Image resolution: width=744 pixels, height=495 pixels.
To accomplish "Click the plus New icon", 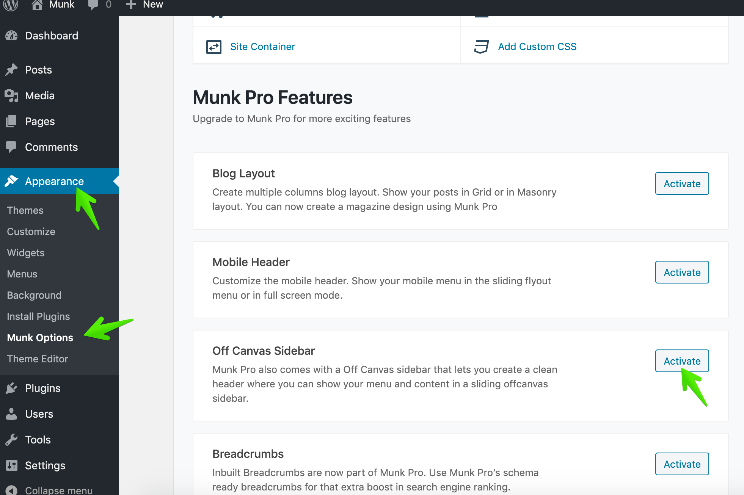I will click(131, 5).
